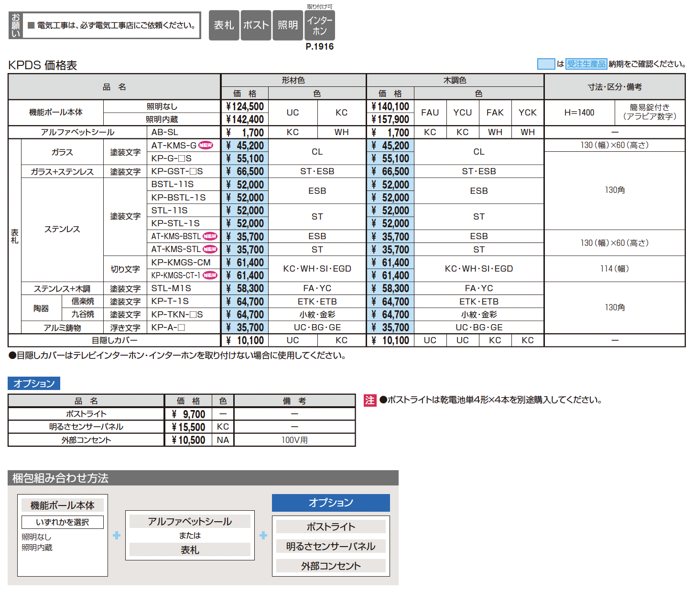Click the 目隠しカバー row label

coord(115,340)
